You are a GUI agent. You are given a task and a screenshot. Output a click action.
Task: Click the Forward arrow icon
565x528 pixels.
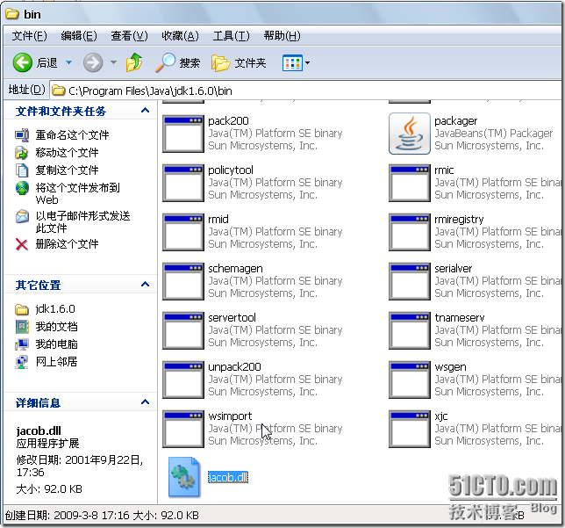point(93,62)
